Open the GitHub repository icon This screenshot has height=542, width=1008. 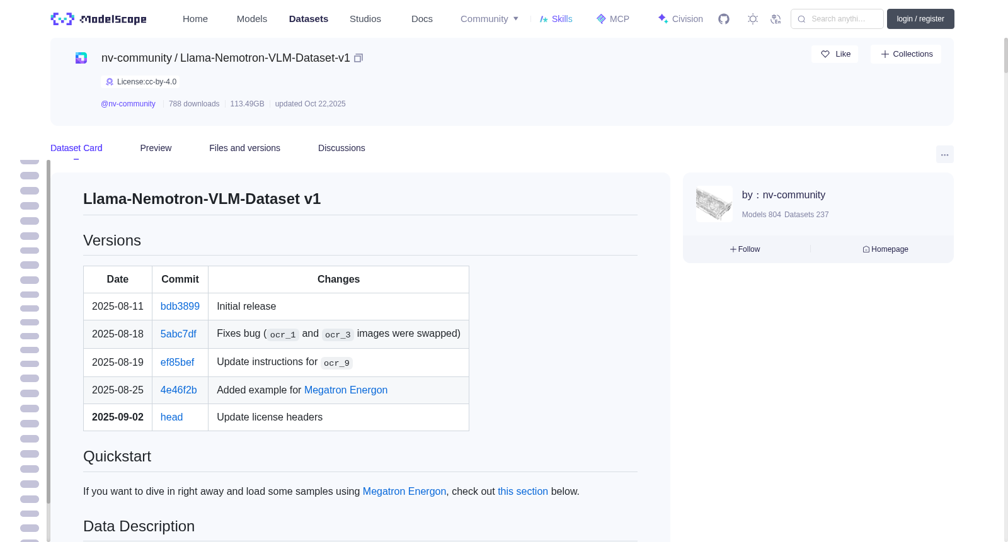coord(724,19)
